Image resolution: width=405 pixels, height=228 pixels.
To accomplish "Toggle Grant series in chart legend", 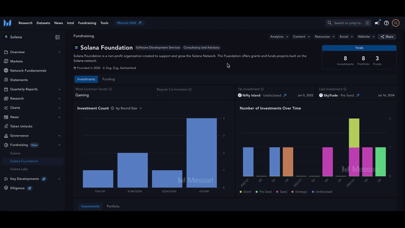I will 245,192.
